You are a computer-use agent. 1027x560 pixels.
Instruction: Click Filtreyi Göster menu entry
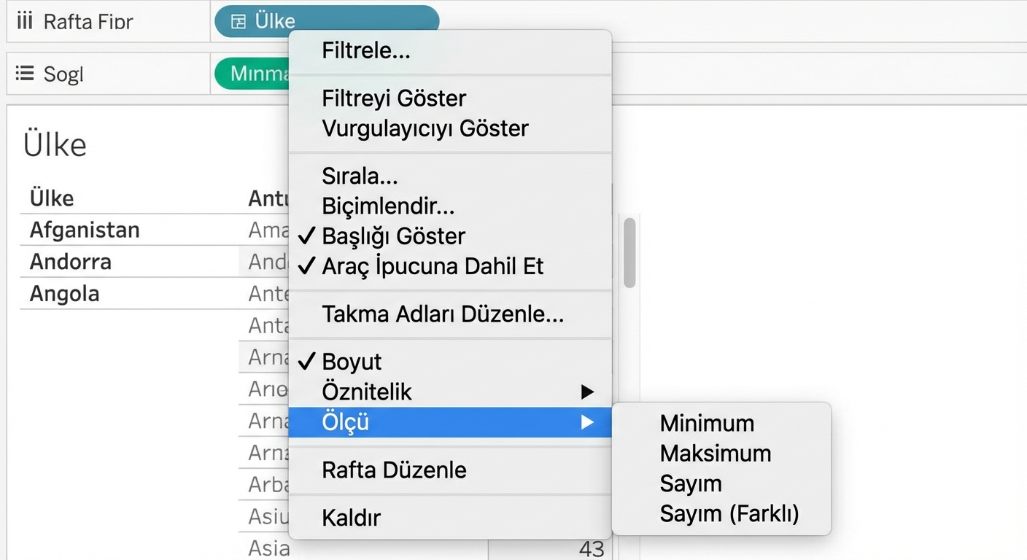point(393,98)
